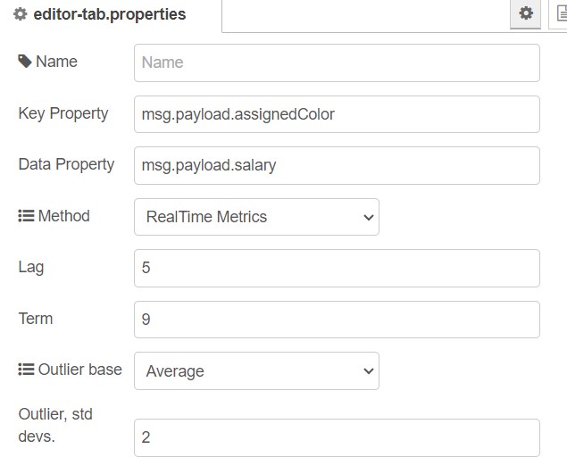The image size is (567, 474).
Task: Open the Method dropdown showing RealTime Metrics
Action: tap(256, 217)
